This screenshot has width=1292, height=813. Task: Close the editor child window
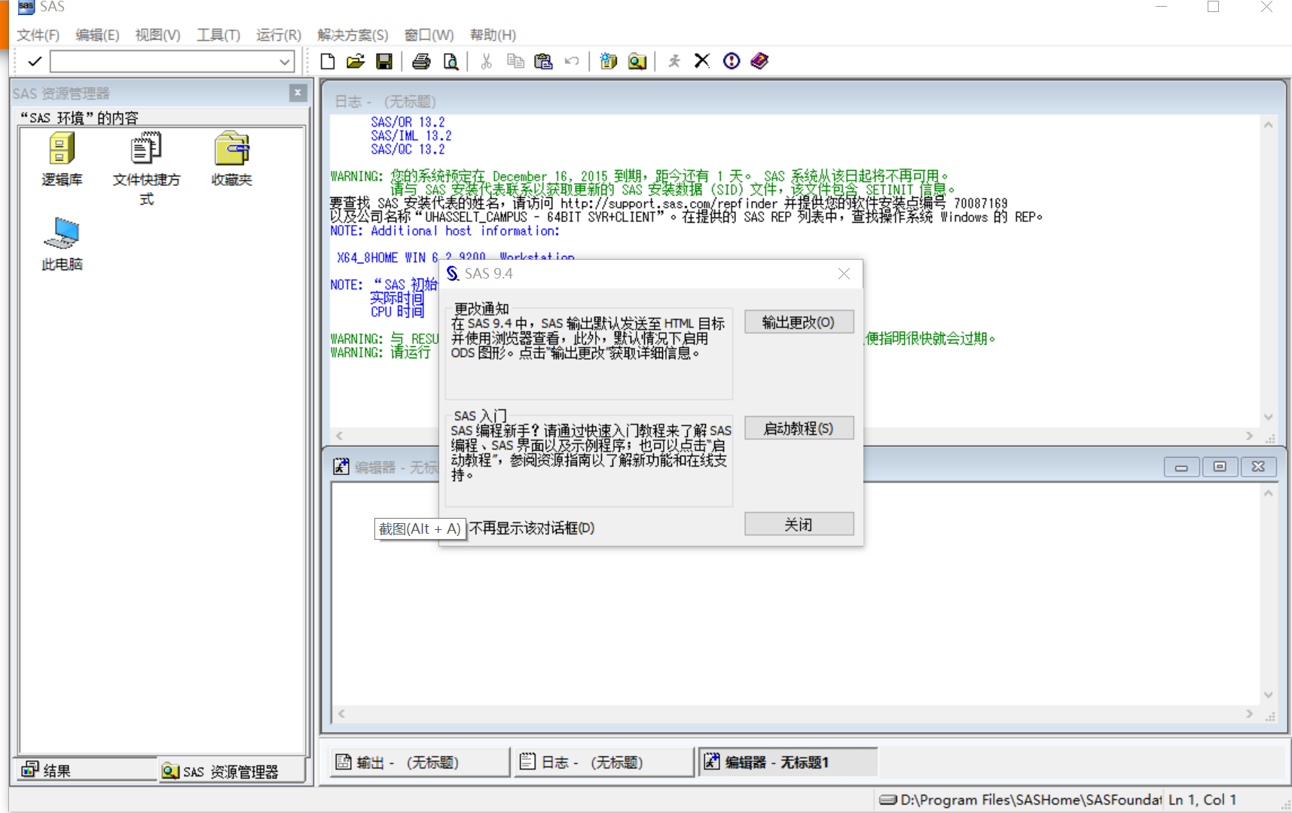(x=1258, y=467)
